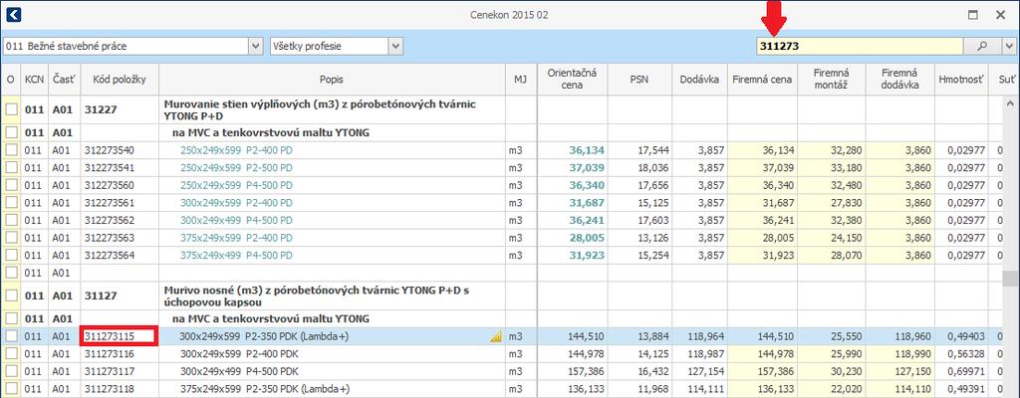Check the box for item 312273562
This screenshot has height=398, width=1020.
coord(11,220)
